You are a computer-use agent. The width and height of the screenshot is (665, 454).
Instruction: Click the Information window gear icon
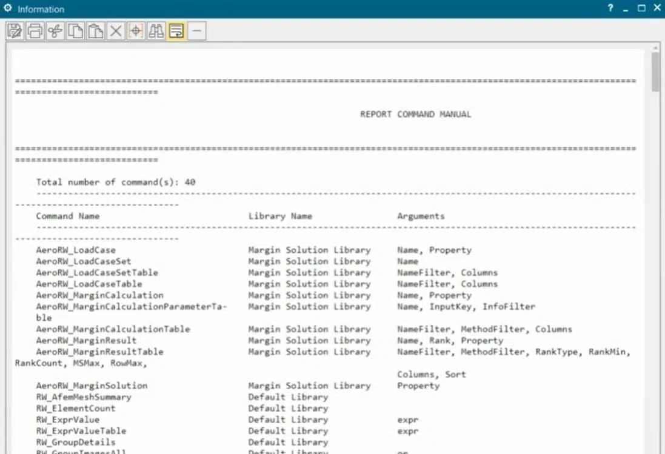pyautogui.click(x=8, y=8)
